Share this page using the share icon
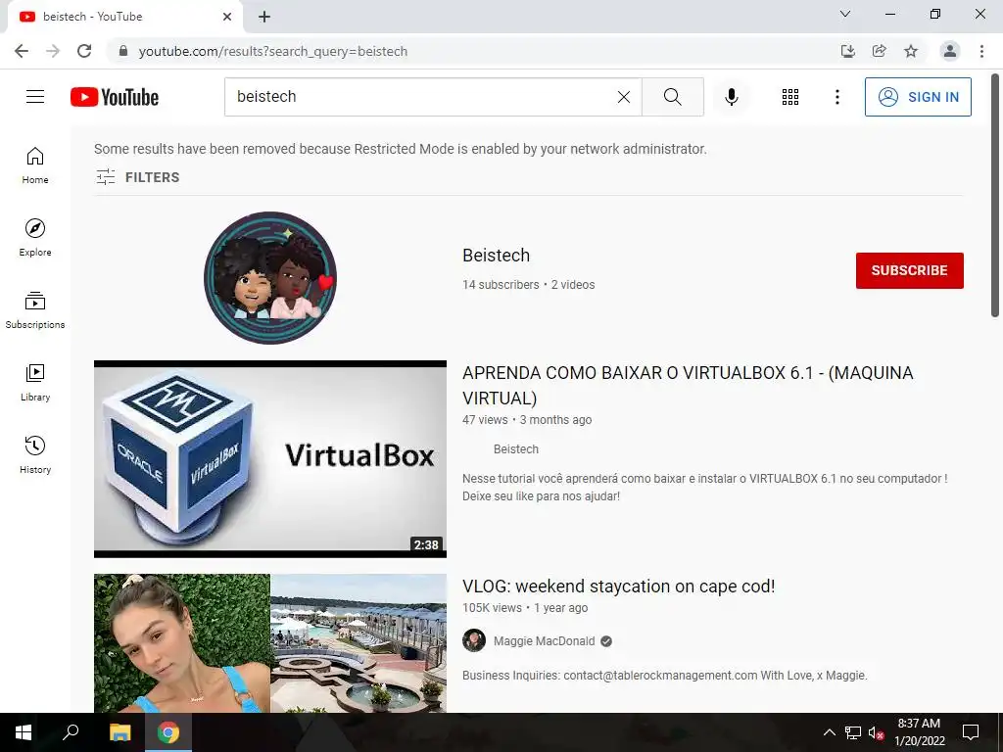The height and width of the screenshot is (752, 1003). 880,51
